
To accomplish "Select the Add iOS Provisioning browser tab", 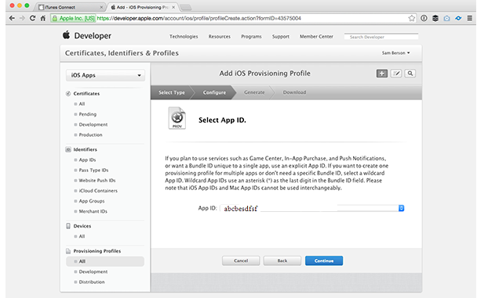I will tap(142, 7).
